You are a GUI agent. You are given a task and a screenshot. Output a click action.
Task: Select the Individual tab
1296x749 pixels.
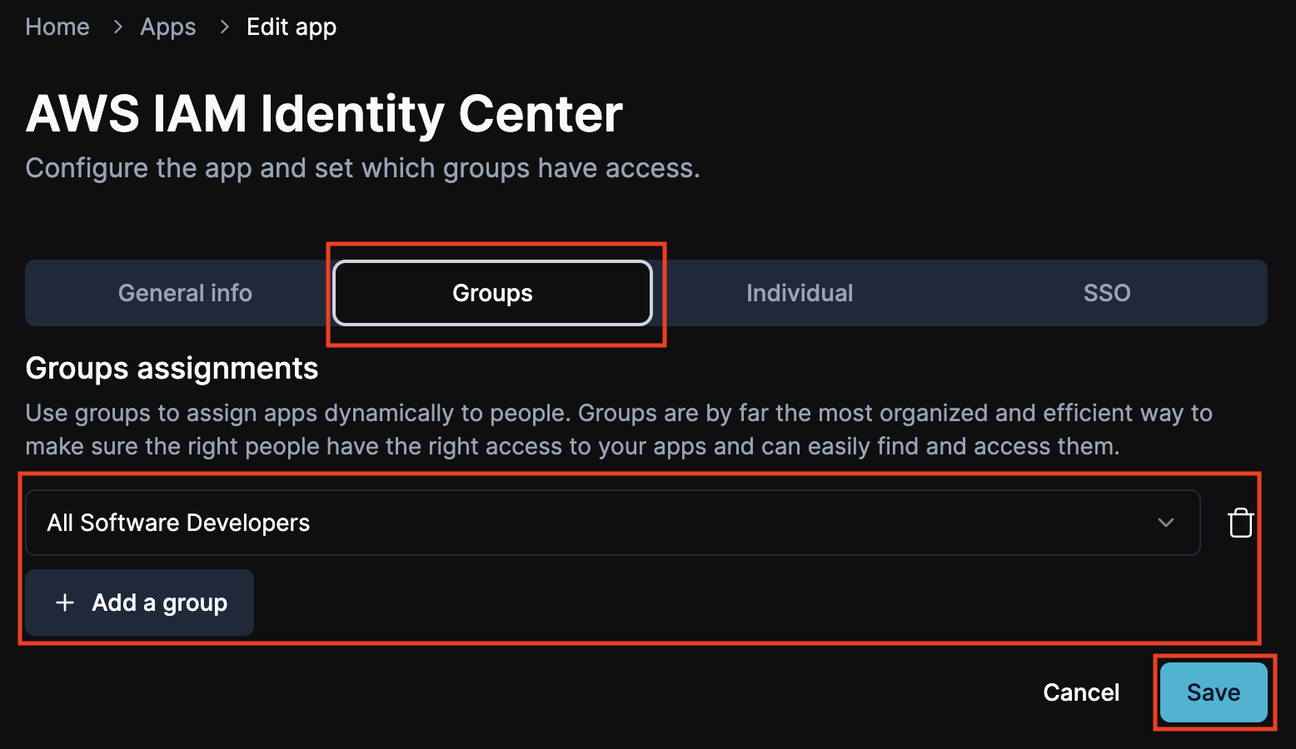(x=799, y=292)
